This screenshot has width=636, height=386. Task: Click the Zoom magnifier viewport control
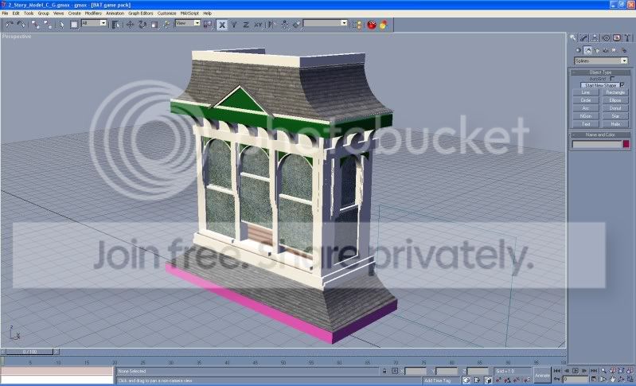point(603,371)
